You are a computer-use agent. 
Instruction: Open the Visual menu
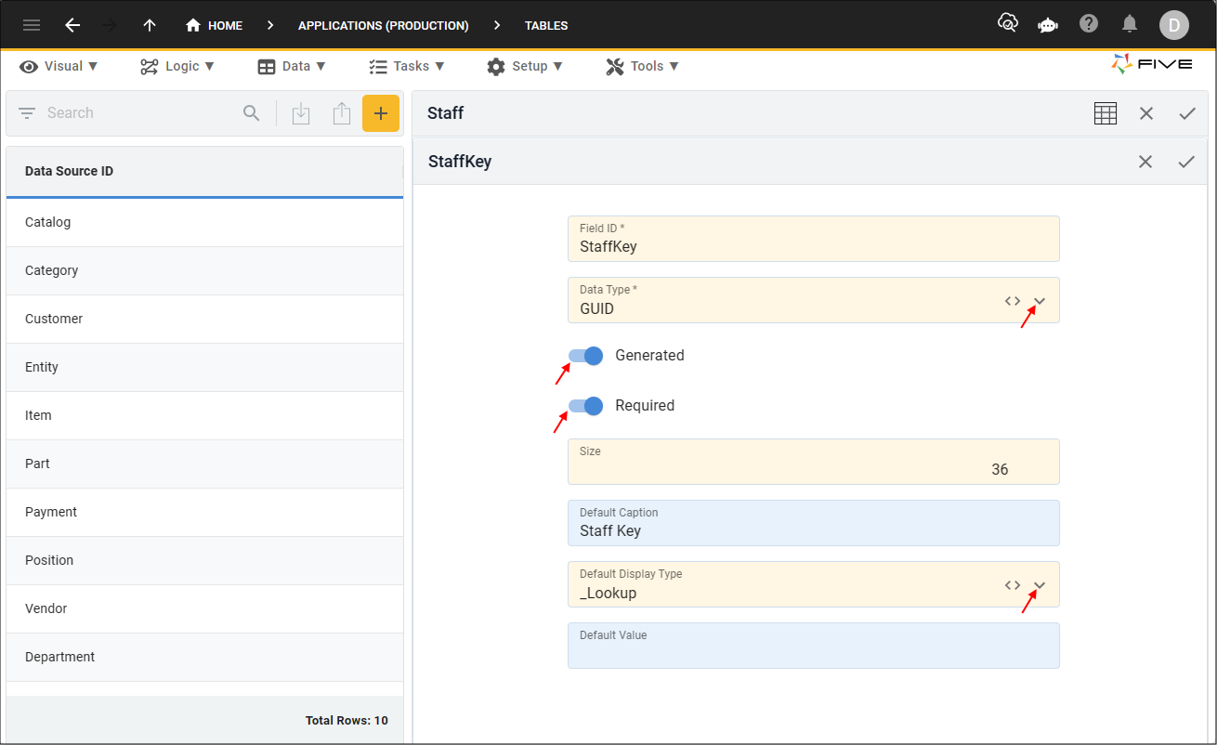click(x=59, y=66)
